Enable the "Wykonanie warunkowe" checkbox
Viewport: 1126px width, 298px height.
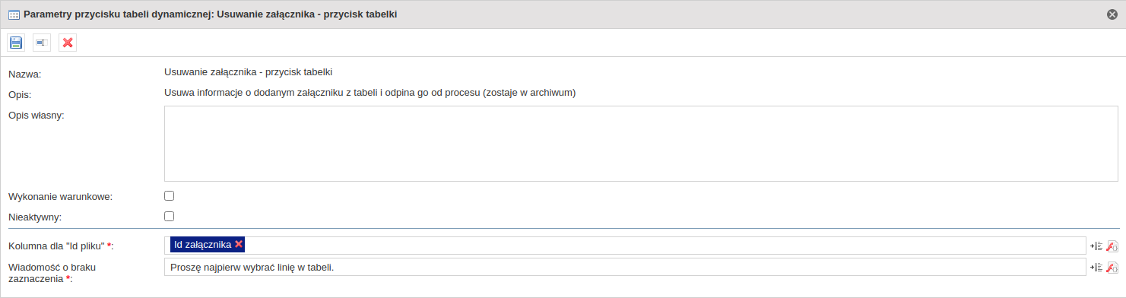point(170,195)
